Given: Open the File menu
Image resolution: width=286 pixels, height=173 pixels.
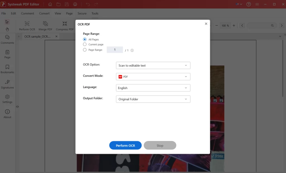Looking at the screenshot, I should (x=4, y=13).
